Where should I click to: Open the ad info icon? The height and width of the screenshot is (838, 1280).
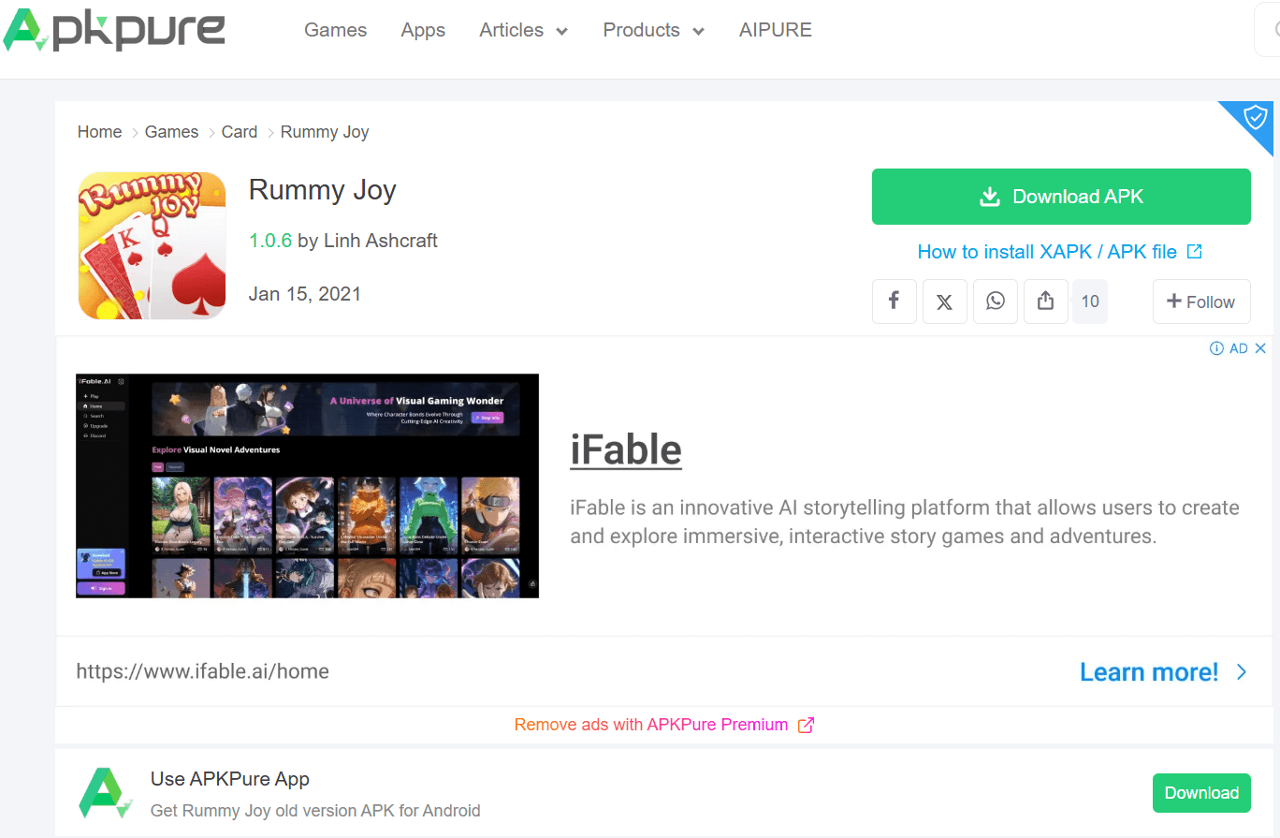(1216, 348)
